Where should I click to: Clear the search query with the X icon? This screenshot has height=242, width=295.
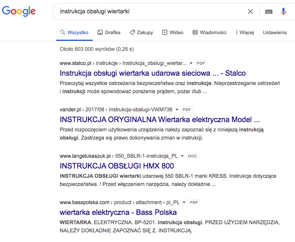point(250,12)
